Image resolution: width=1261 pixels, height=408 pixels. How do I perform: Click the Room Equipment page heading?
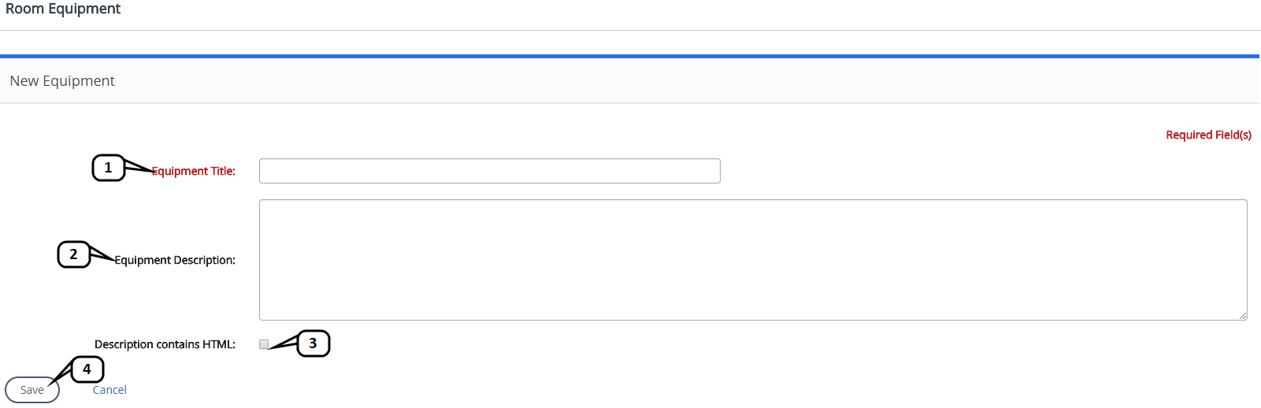point(63,9)
